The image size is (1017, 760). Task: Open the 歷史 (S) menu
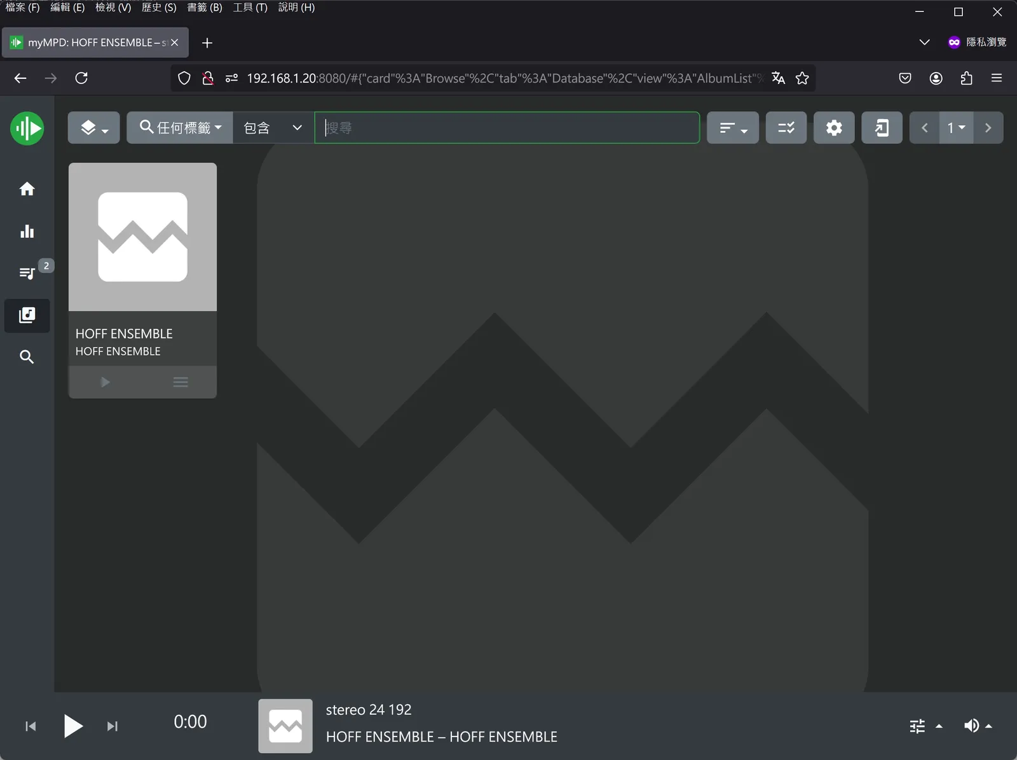(159, 8)
